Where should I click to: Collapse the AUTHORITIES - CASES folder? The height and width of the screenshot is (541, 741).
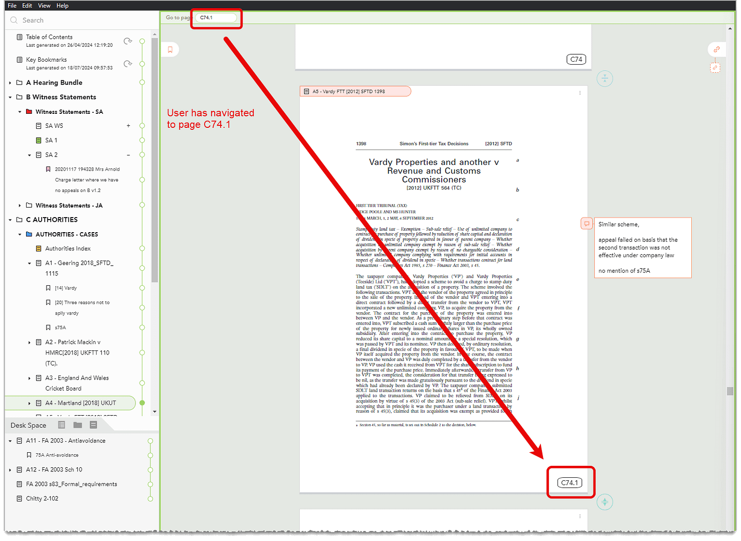20,234
